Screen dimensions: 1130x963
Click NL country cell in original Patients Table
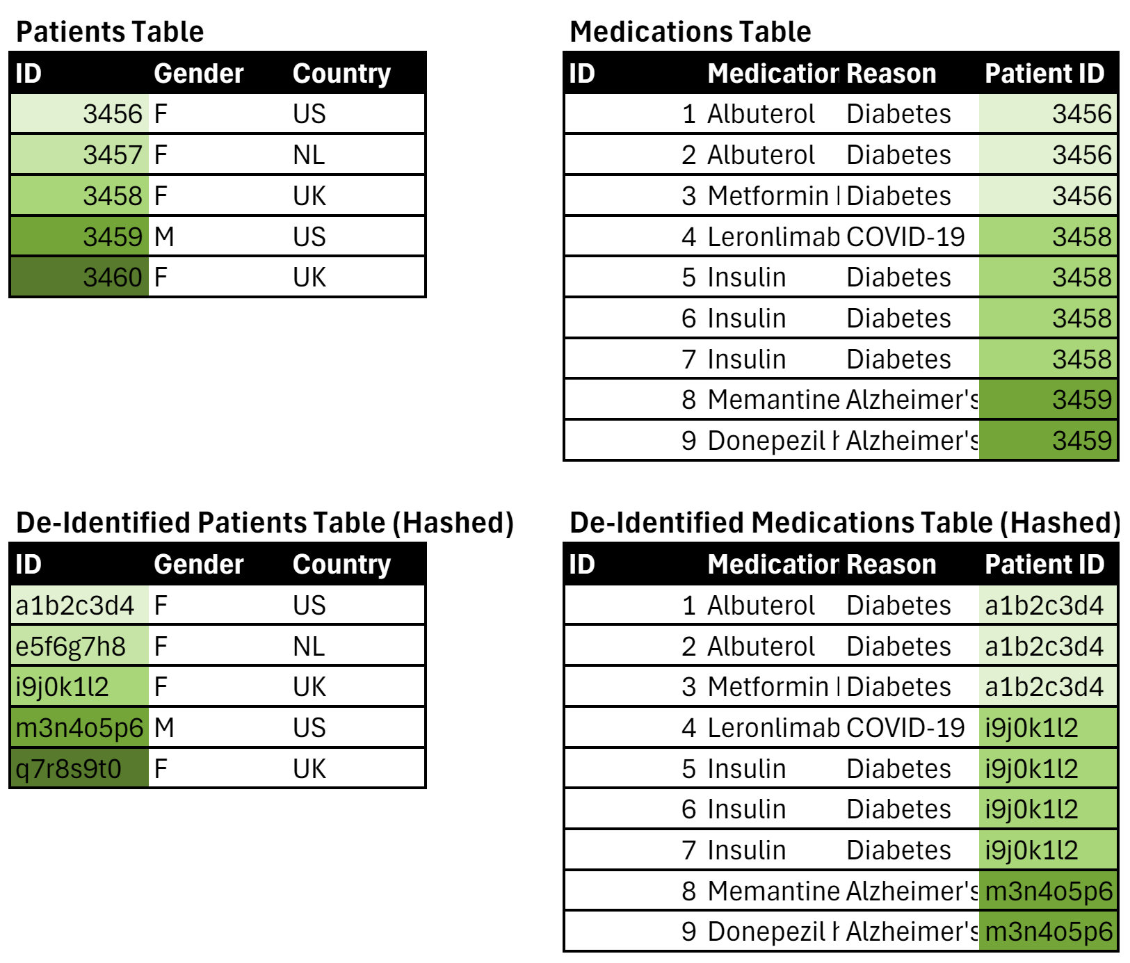309,154
